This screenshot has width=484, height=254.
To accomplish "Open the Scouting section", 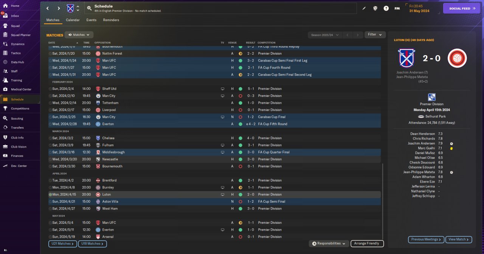I will pyautogui.click(x=17, y=119).
